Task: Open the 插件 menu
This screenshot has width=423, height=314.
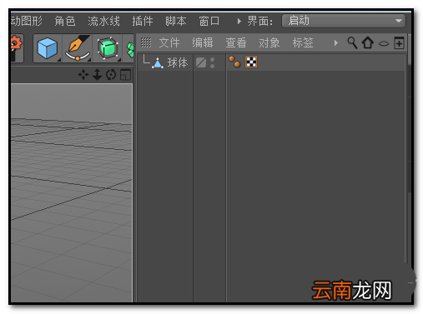Action: coord(143,21)
